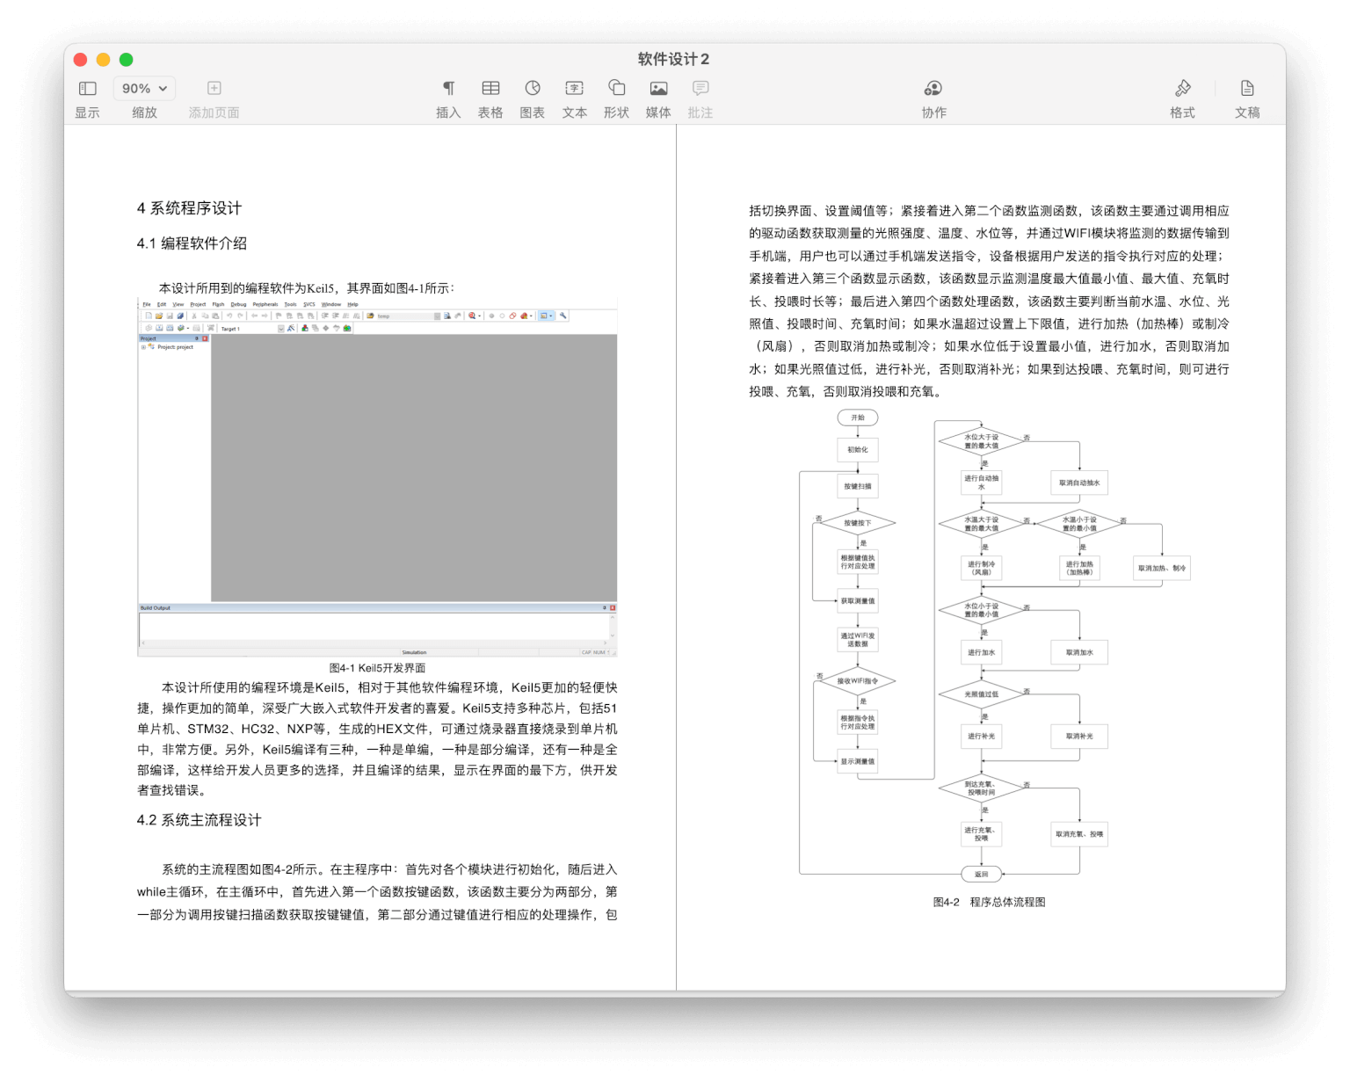Select the Keil5 interface screenshot image
Viewport: 1350px width, 1082px height.
coord(377,478)
